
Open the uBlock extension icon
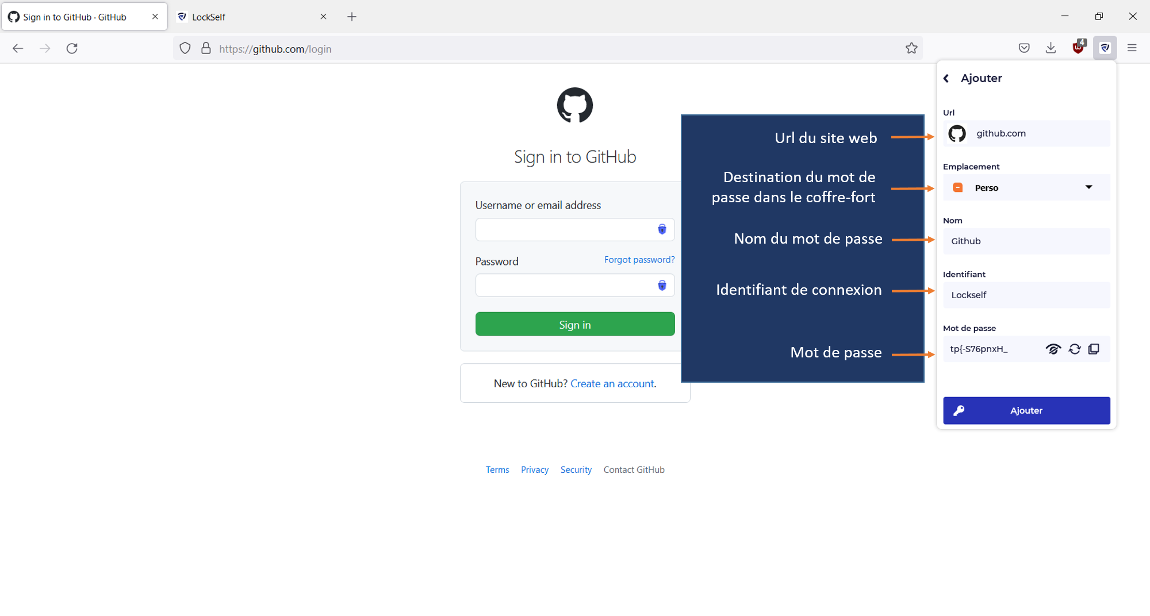tap(1079, 47)
